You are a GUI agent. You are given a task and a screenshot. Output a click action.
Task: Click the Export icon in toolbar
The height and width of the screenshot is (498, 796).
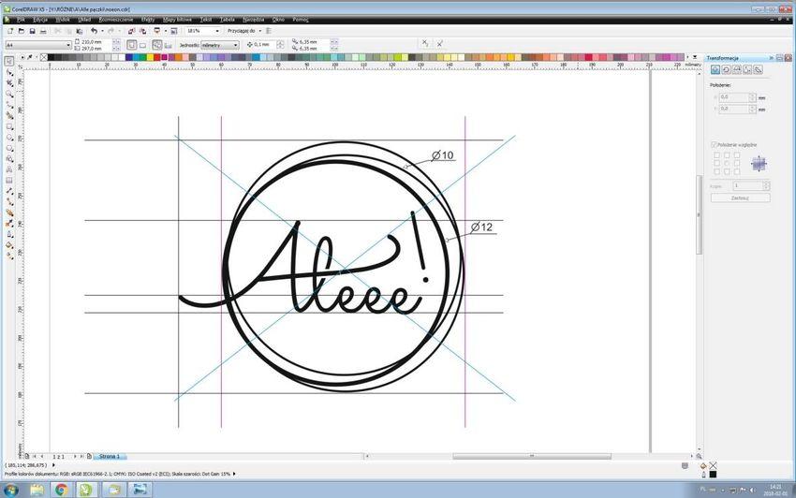point(142,31)
